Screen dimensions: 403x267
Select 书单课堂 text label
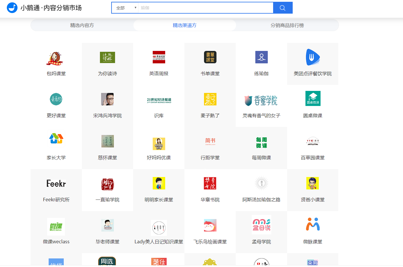pos(210,74)
